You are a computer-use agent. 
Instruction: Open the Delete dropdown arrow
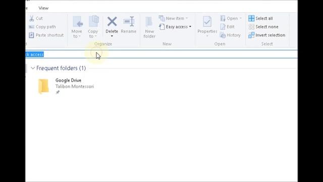tap(112, 36)
